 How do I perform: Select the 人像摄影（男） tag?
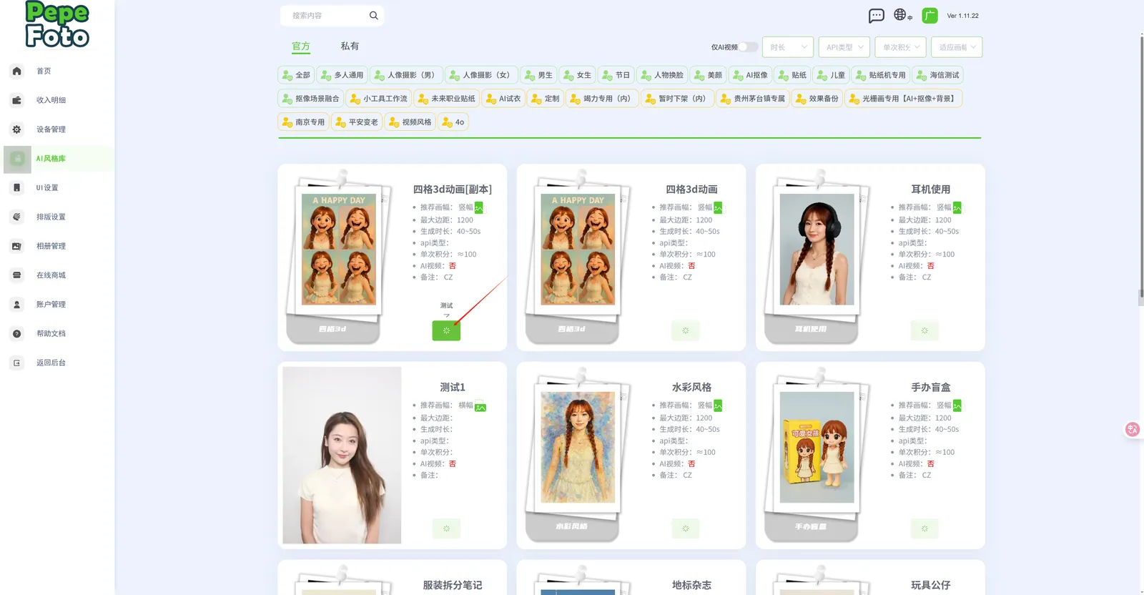tap(405, 75)
